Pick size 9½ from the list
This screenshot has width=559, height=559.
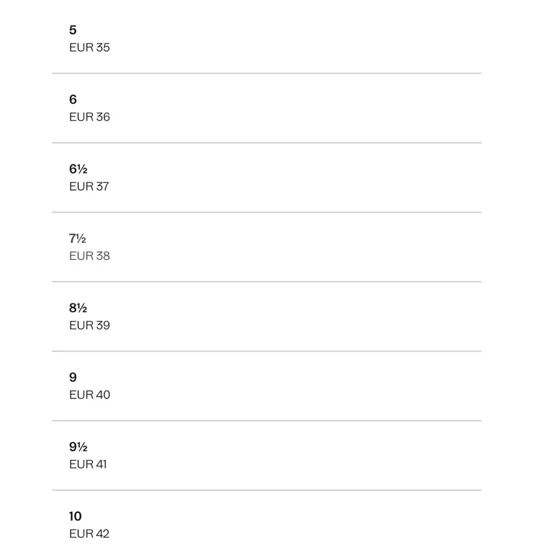coord(78,447)
